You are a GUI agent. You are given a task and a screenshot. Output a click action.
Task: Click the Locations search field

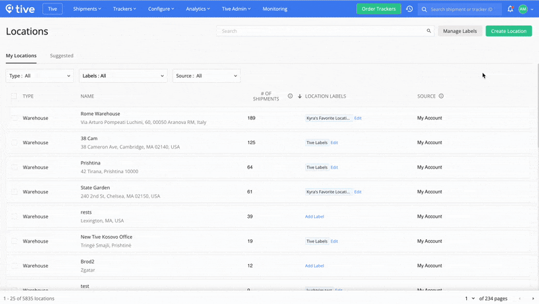click(x=325, y=31)
